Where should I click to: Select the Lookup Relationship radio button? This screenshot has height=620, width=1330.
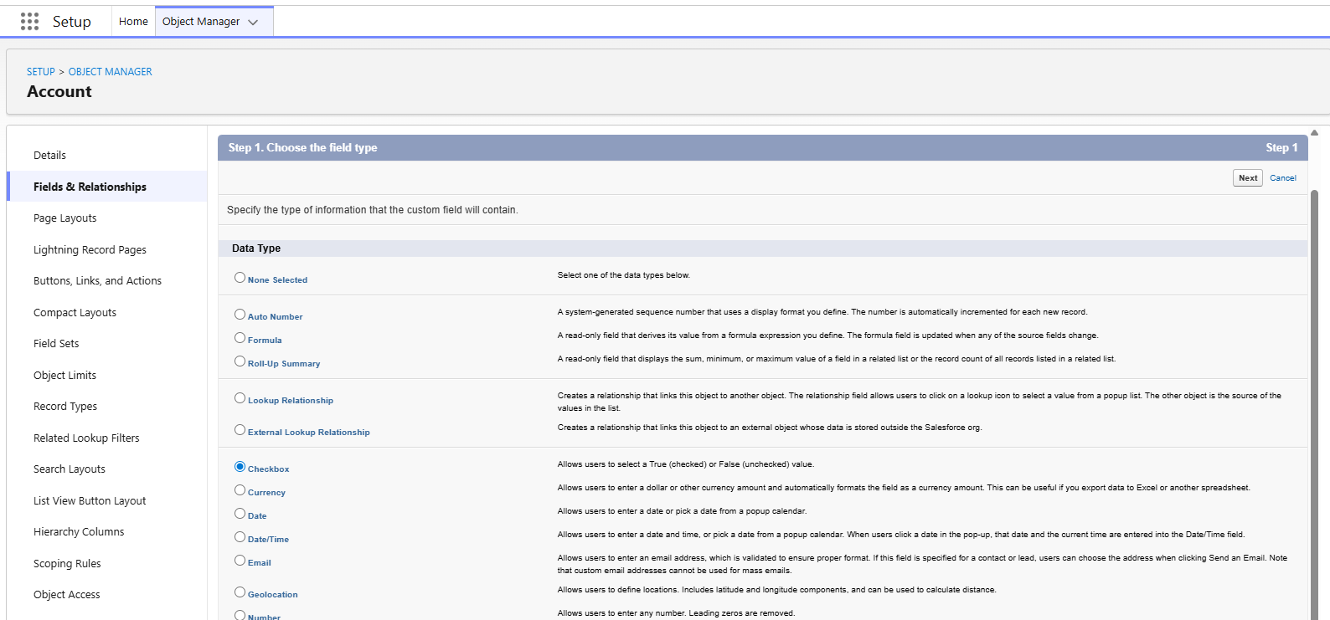pyautogui.click(x=240, y=398)
